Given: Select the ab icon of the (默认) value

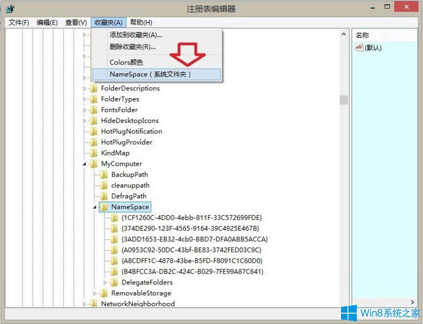Looking at the screenshot, I should coord(359,48).
